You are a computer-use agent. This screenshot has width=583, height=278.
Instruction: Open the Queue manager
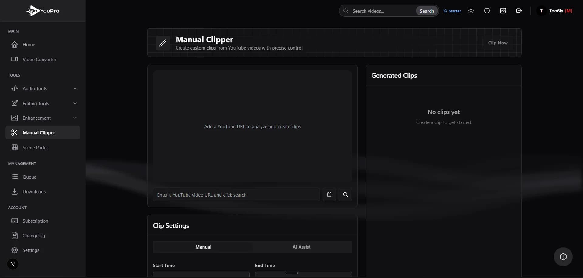point(29,177)
